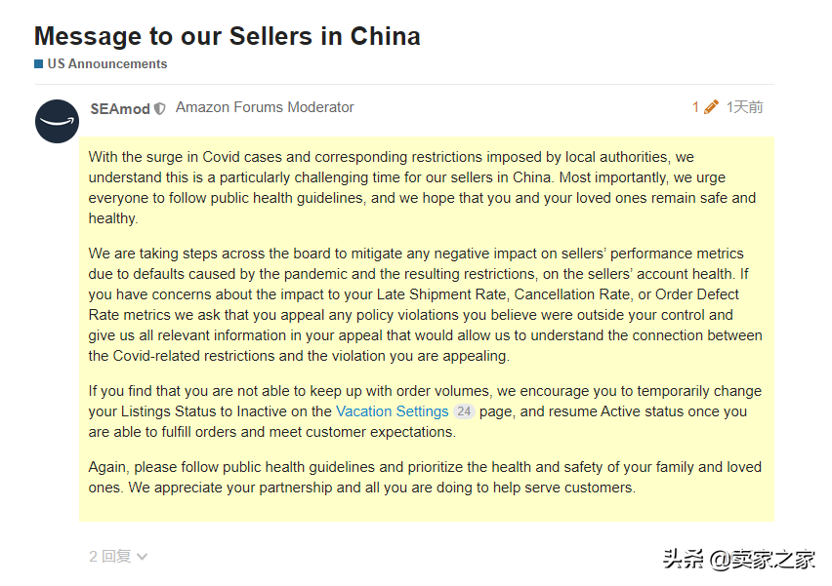
Task: Open the US Announcements category
Action: click(107, 64)
